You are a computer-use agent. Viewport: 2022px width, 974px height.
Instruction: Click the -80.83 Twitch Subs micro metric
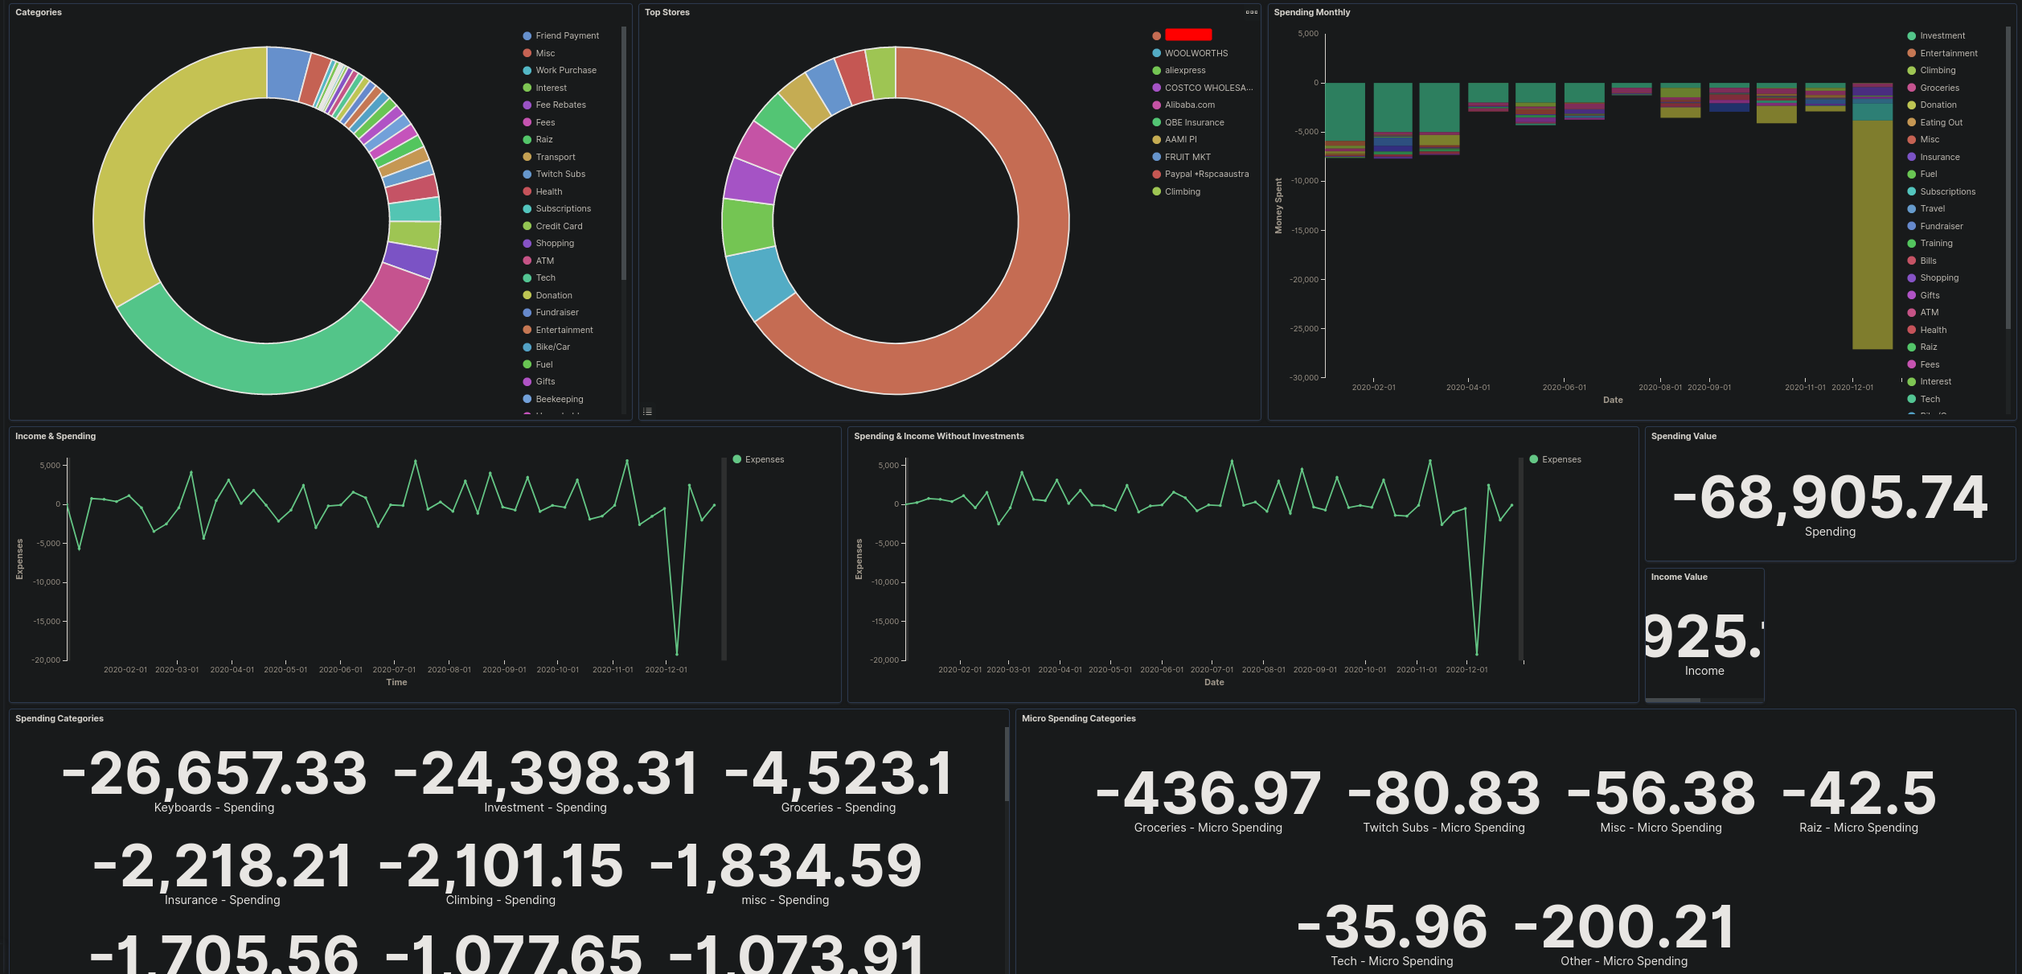(x=1443, y=794)
